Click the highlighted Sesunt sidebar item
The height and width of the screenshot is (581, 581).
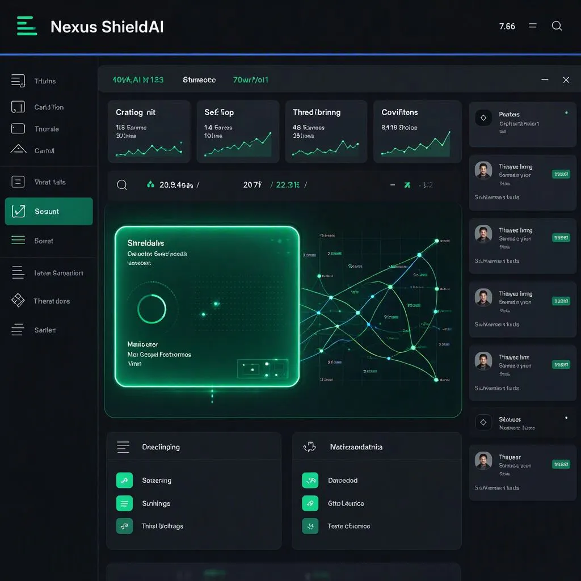(x=49, y=211)
